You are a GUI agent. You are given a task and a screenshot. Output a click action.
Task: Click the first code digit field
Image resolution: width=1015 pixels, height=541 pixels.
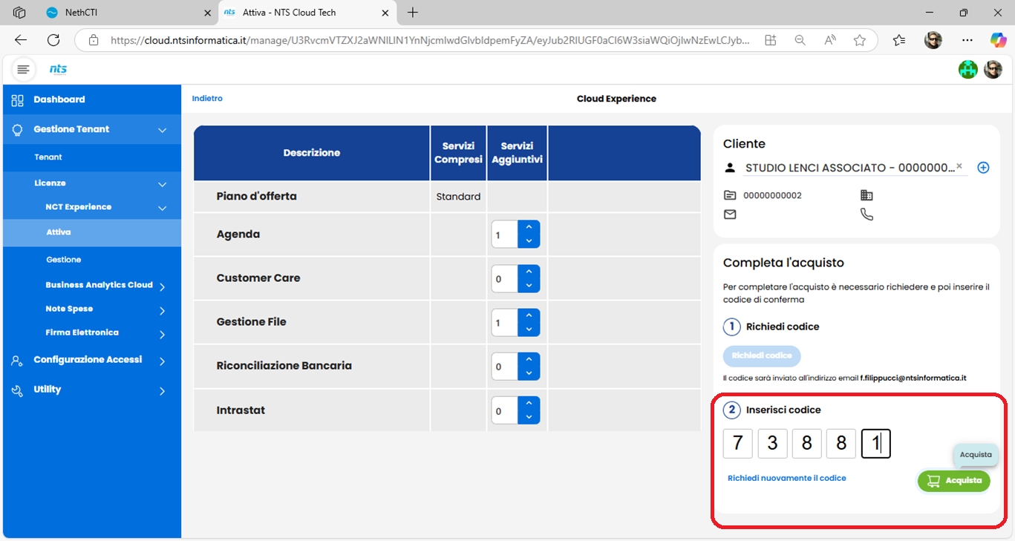click(737, 444)
